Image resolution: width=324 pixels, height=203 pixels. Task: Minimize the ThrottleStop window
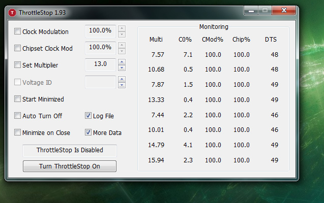point(251,10)
